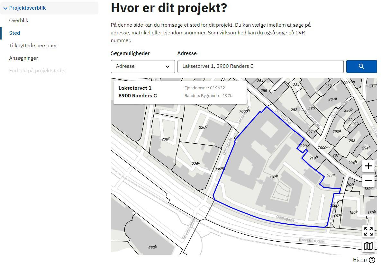Select parcel 226a on the map

click(196, 164)
